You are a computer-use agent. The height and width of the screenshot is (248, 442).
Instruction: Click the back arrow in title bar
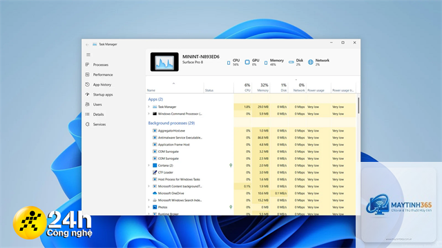click(x=87, y=44)
